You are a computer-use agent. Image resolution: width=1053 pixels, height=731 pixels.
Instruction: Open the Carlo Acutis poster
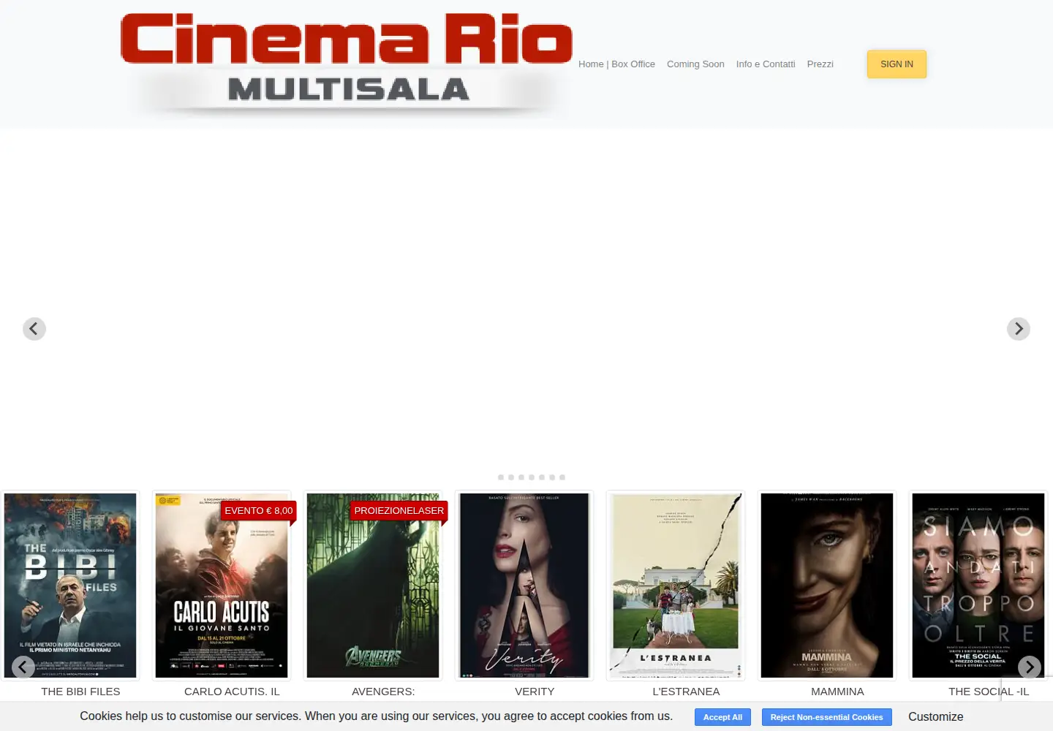click(x=222, y=586)
